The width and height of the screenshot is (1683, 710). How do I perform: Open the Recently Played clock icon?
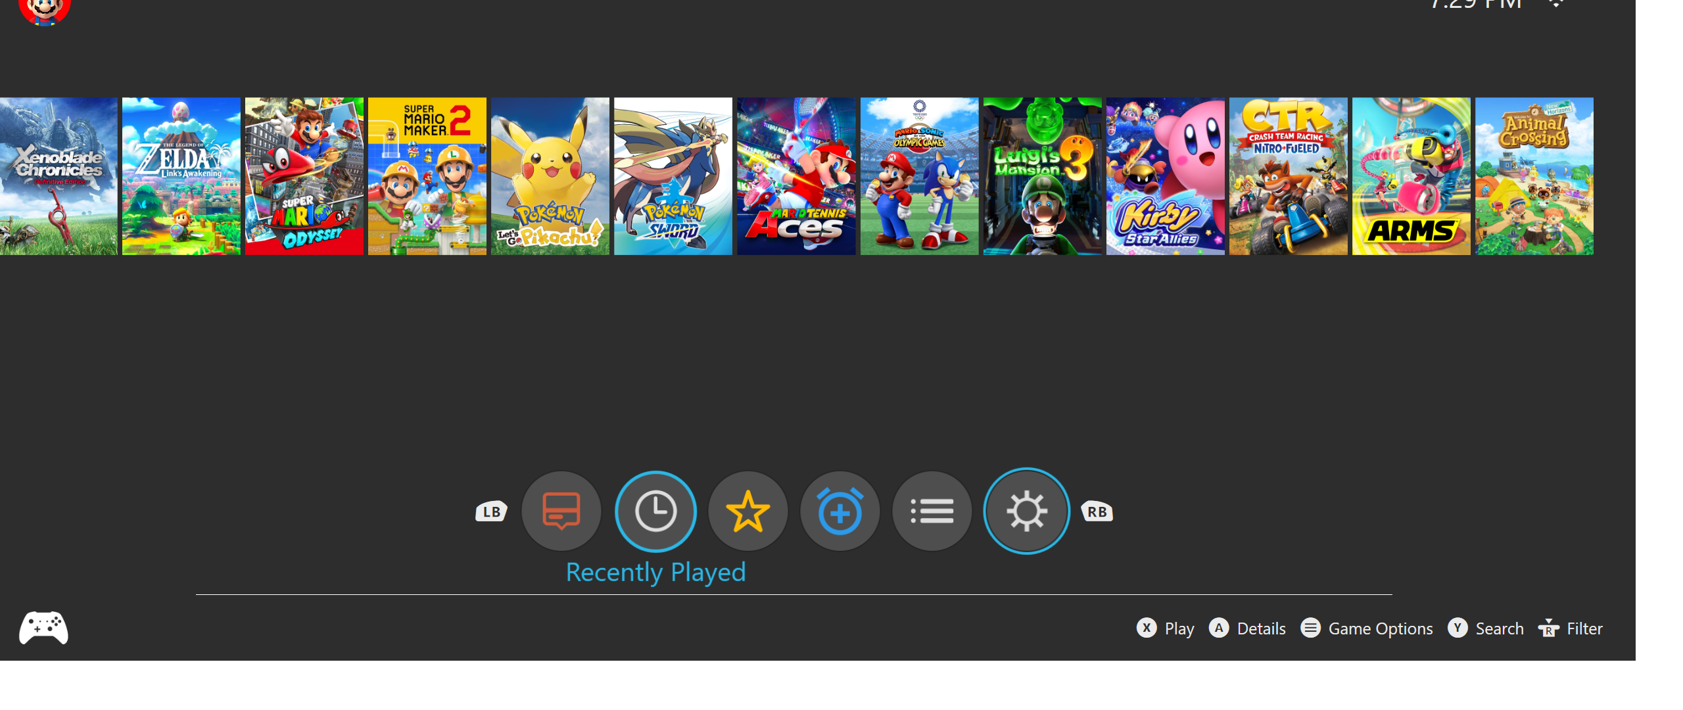coord(655,511)
